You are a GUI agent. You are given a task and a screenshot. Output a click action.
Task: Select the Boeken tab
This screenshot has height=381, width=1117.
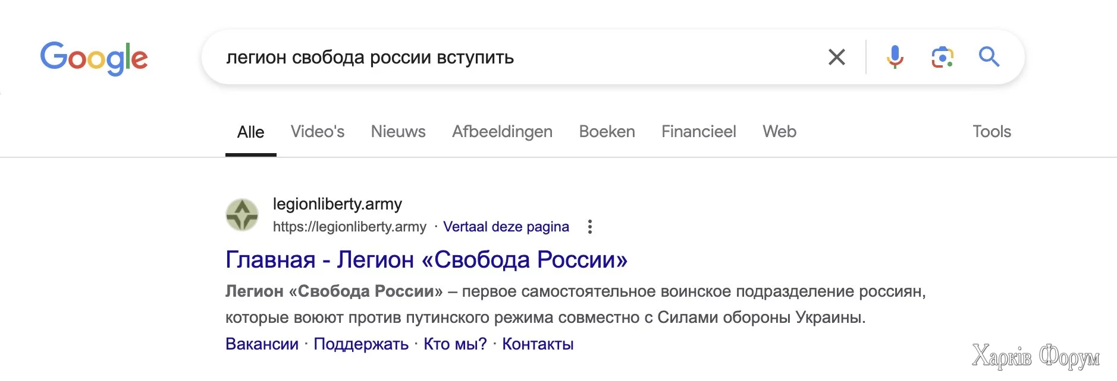[607, 132]
